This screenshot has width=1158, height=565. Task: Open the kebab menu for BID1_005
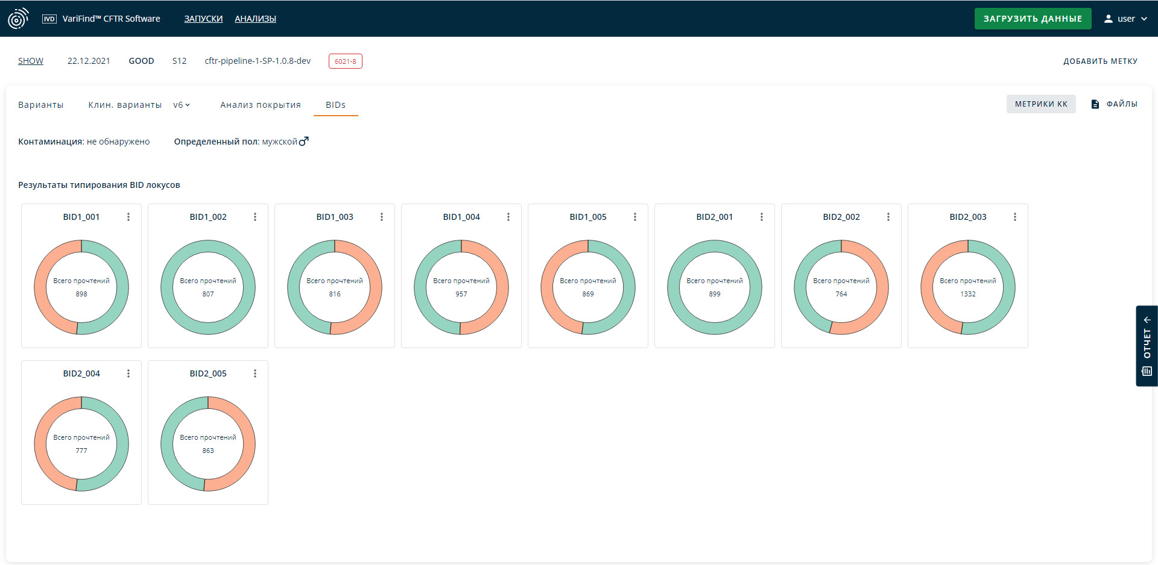coord(635,217)
